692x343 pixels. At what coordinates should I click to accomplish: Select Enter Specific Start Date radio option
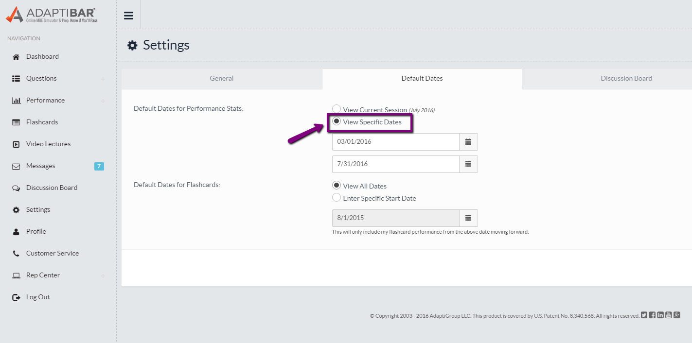coord(337,198)
